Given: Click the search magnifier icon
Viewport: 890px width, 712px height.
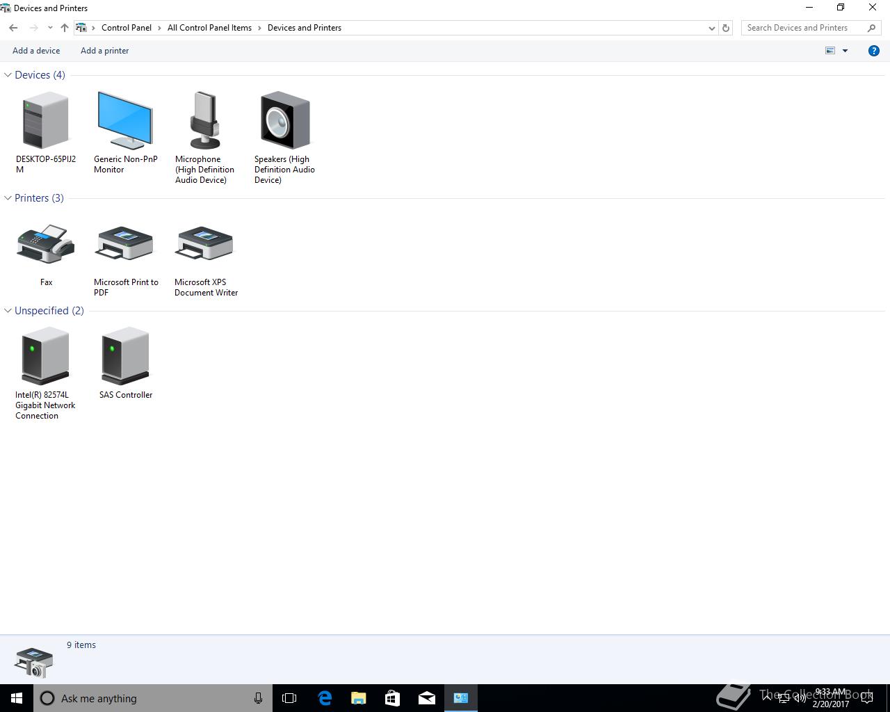Looking at the screenshot, I should click(872, 28).
